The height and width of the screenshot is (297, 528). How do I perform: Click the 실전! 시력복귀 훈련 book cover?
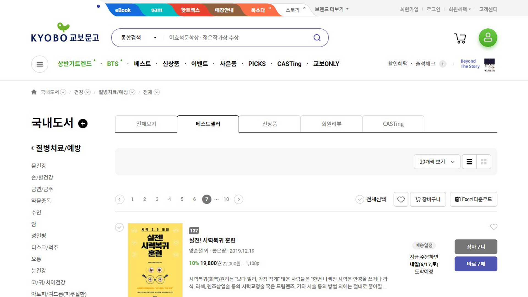(155, 260)
